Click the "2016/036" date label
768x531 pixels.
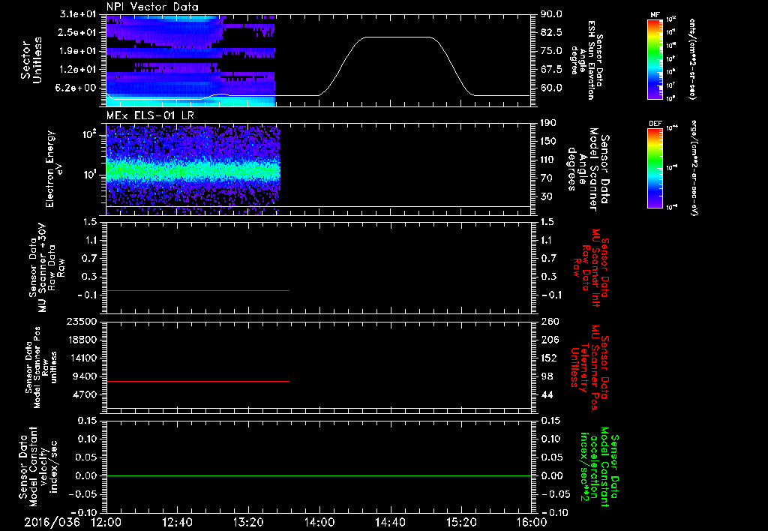[x=52, y=522]
